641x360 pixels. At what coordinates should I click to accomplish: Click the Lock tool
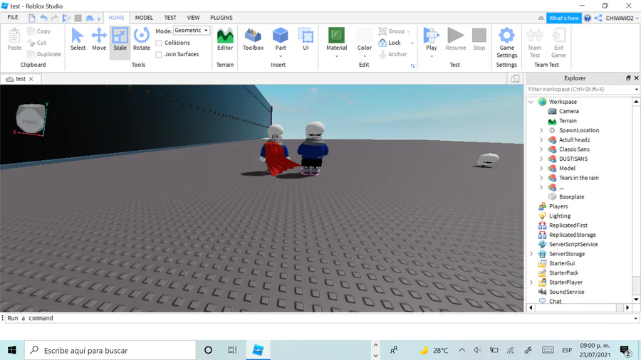(390, 43)
